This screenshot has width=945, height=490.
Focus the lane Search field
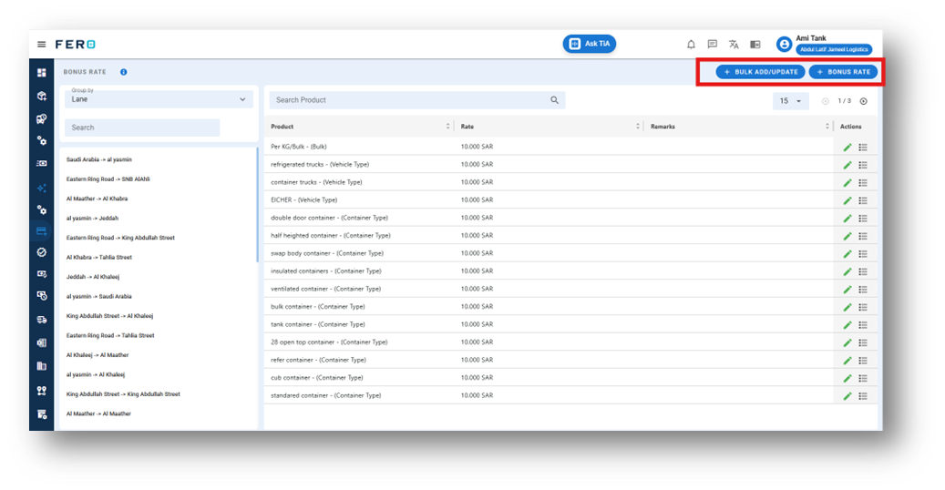[142, 128]
